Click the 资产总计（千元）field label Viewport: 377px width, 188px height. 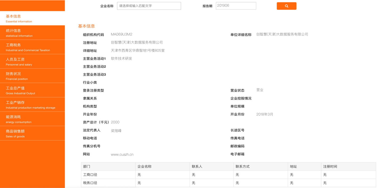tap(96, 122)
